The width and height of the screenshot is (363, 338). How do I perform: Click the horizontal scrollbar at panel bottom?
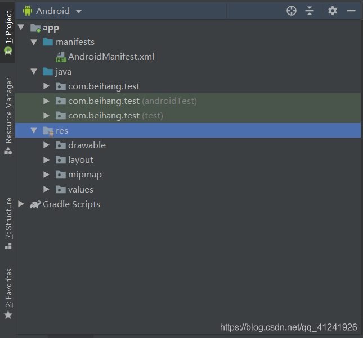pos(70,336)
